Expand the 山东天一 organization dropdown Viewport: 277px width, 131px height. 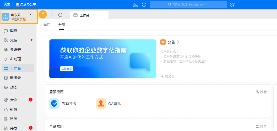(30, 15)
